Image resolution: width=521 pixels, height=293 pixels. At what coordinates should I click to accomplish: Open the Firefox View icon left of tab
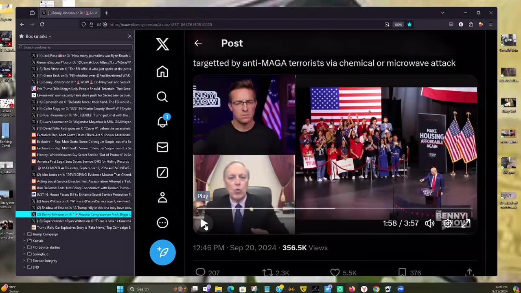click(x=32, y=13)
